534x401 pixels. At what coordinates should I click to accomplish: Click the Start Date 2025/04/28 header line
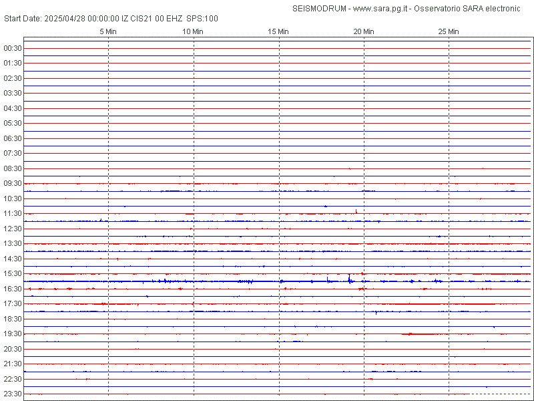(111, 19)
